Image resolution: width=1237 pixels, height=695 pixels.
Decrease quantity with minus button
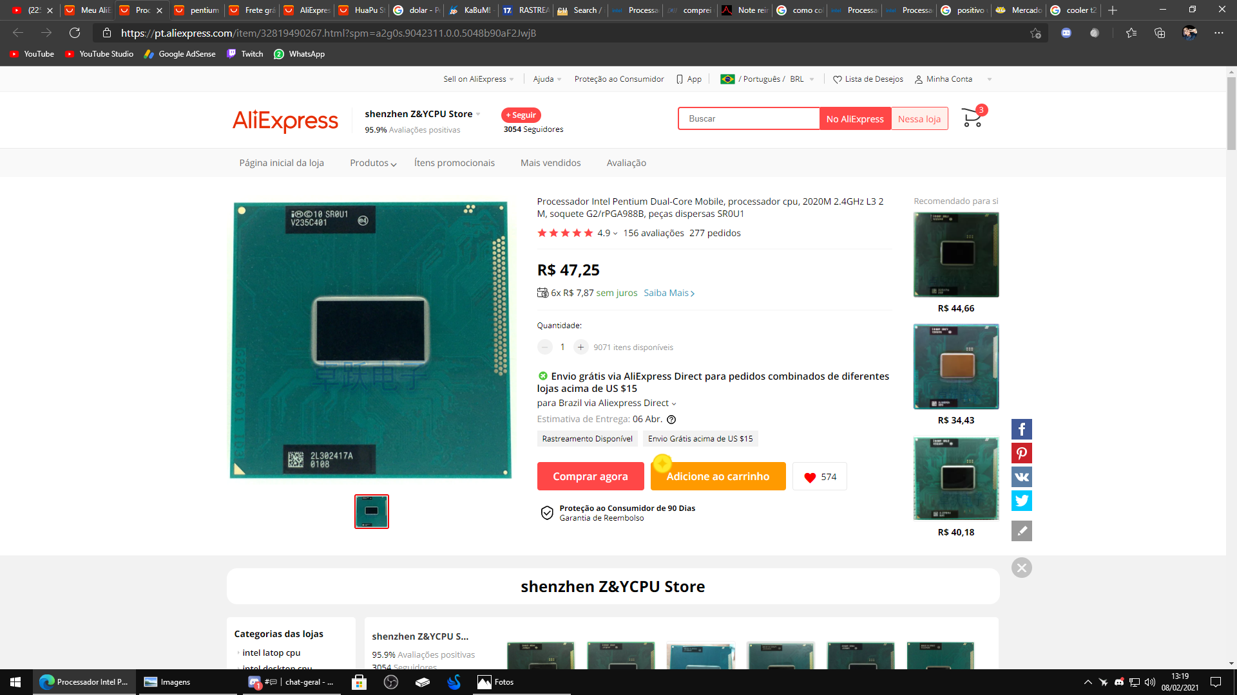pyautogui.click(x=545, y=347)
